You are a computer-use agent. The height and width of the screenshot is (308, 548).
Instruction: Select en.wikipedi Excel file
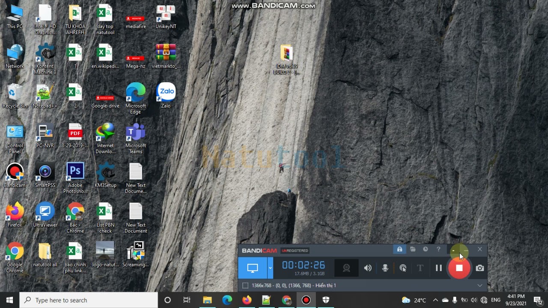coord(105,56)
